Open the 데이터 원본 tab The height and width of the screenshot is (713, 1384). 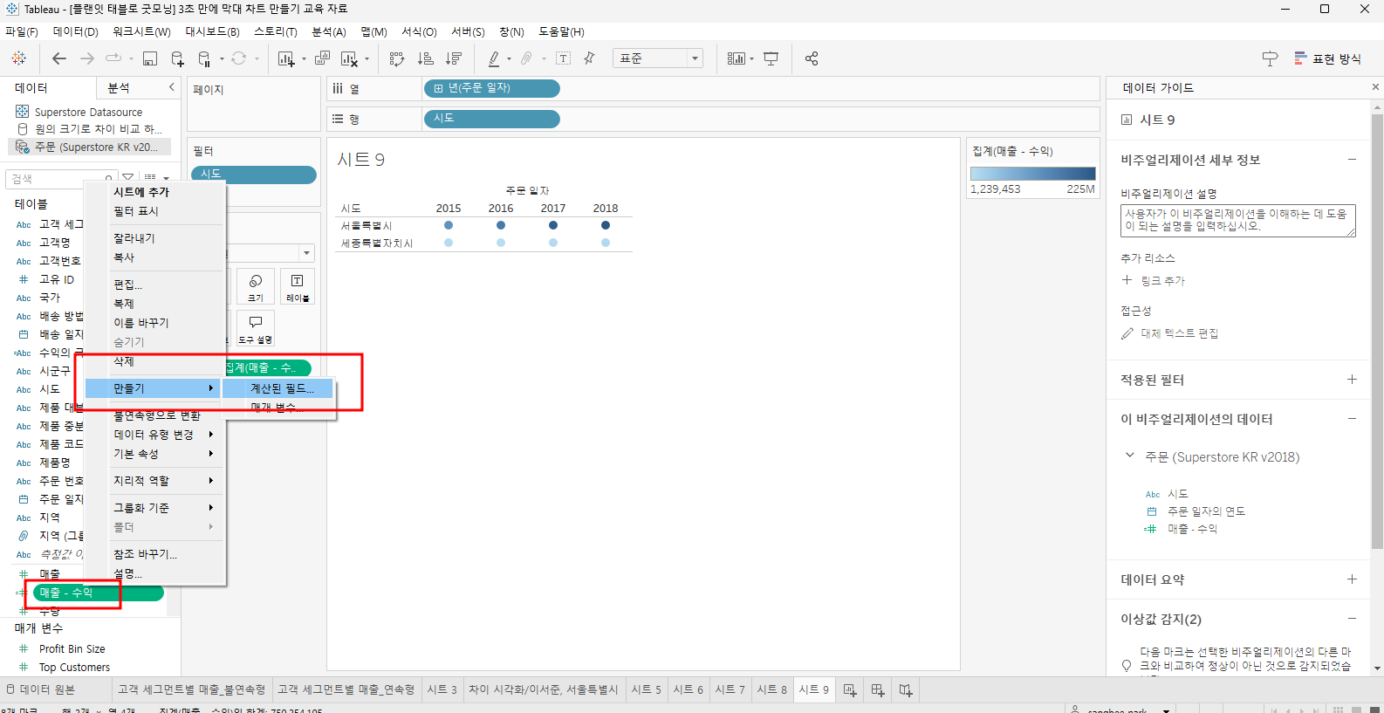click(x=40, y=689)
